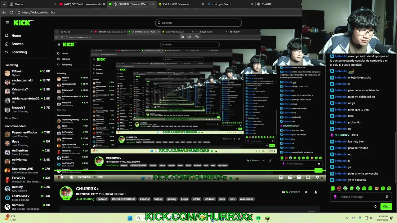Click the chat message input
This screenshot has height=223, width=397.
point(361,197)
